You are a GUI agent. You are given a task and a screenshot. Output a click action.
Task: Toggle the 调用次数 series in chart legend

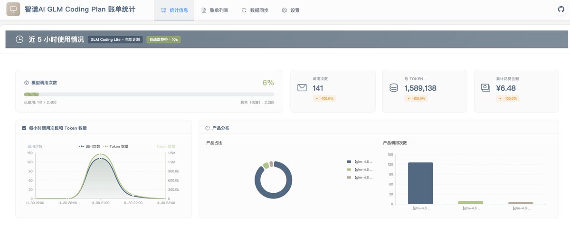click(89, 147)
